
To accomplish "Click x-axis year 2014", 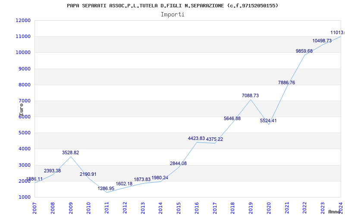I will pyautogui.click(x=160, y=208).
